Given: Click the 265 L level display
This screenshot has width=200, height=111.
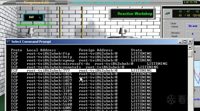Looking at the screenshot, I should pyautogui.click(x=34, y=17).
